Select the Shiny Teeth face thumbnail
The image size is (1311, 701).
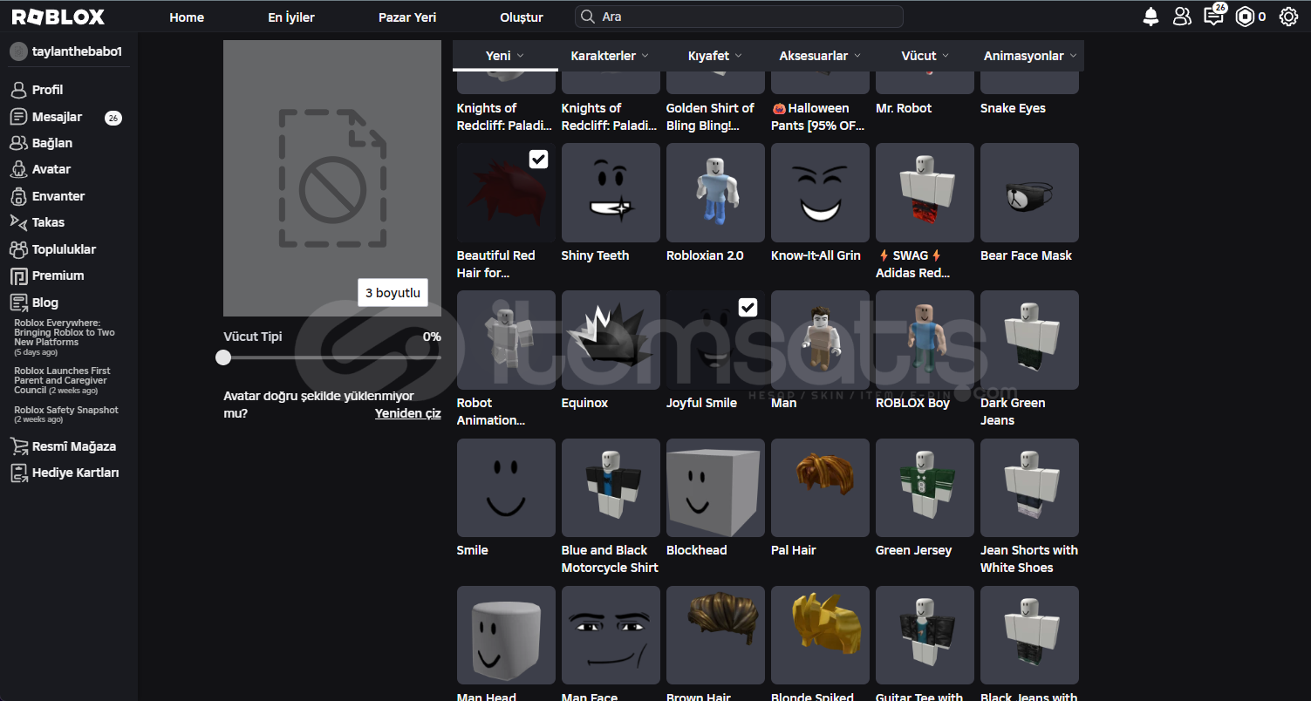(x=611, y=193)
